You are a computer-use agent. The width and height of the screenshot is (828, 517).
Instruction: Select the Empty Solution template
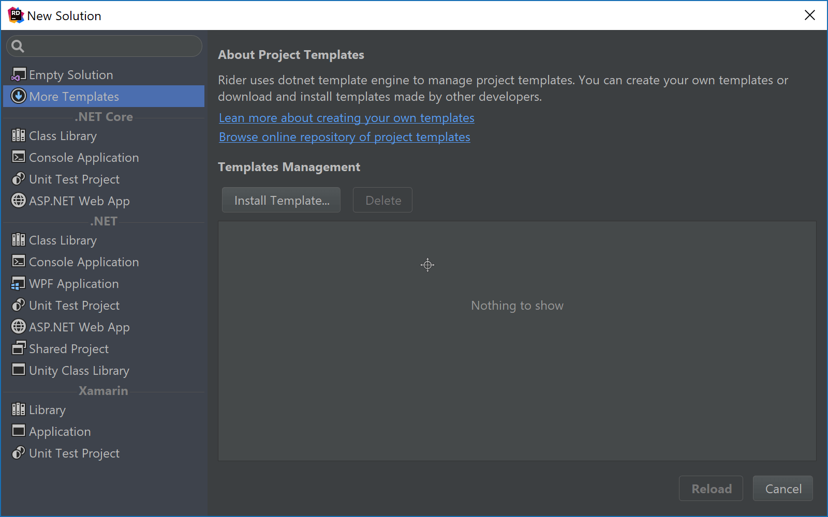coord(103,74)
